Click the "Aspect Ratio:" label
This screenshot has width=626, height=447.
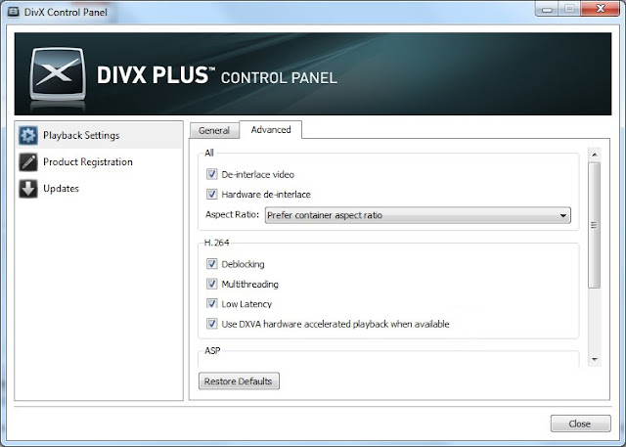(x=233, y=215)
